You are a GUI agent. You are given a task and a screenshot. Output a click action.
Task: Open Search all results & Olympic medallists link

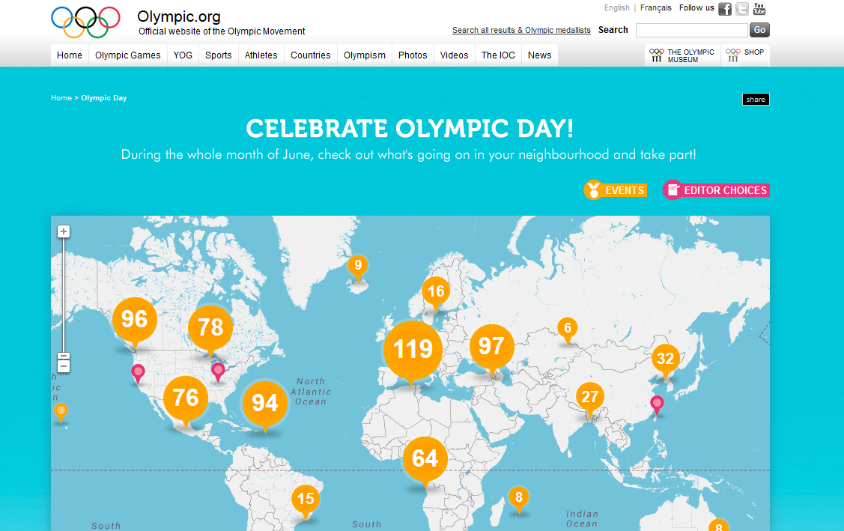521,31
